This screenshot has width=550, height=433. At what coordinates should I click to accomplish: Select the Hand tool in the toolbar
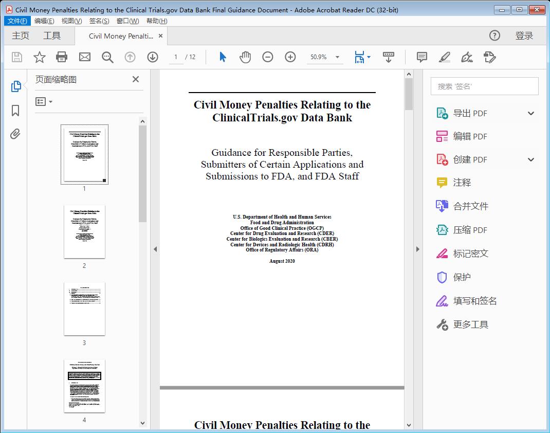tap(245, 57)
